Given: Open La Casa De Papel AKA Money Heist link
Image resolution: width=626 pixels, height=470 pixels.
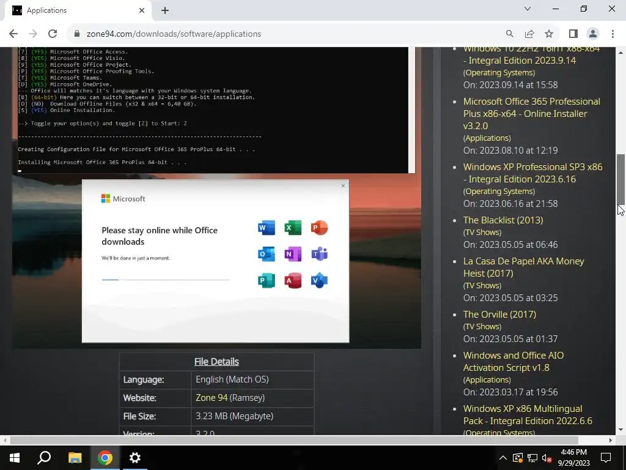Looking at the screenshot, I should coord(523,267).
